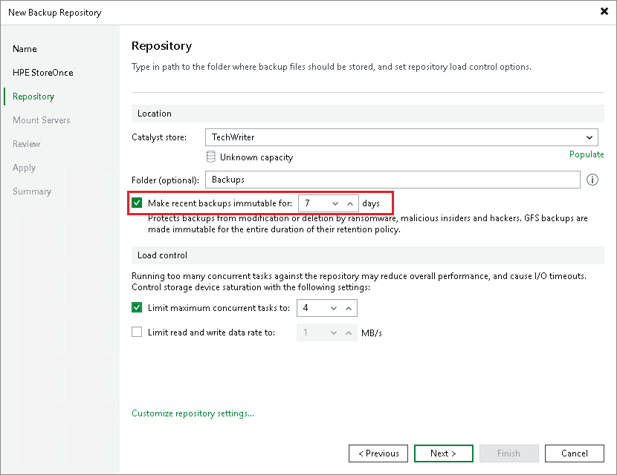Decrease immutable days value

pyautogui.click(x=335, y=203)
